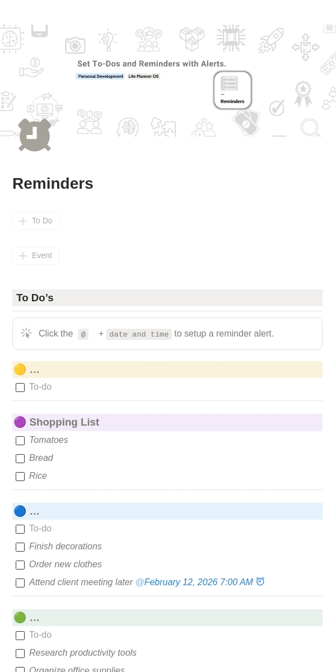Screen dimensions: 336x672
Task: Click the green circle section icon
Action: [20, 618]
